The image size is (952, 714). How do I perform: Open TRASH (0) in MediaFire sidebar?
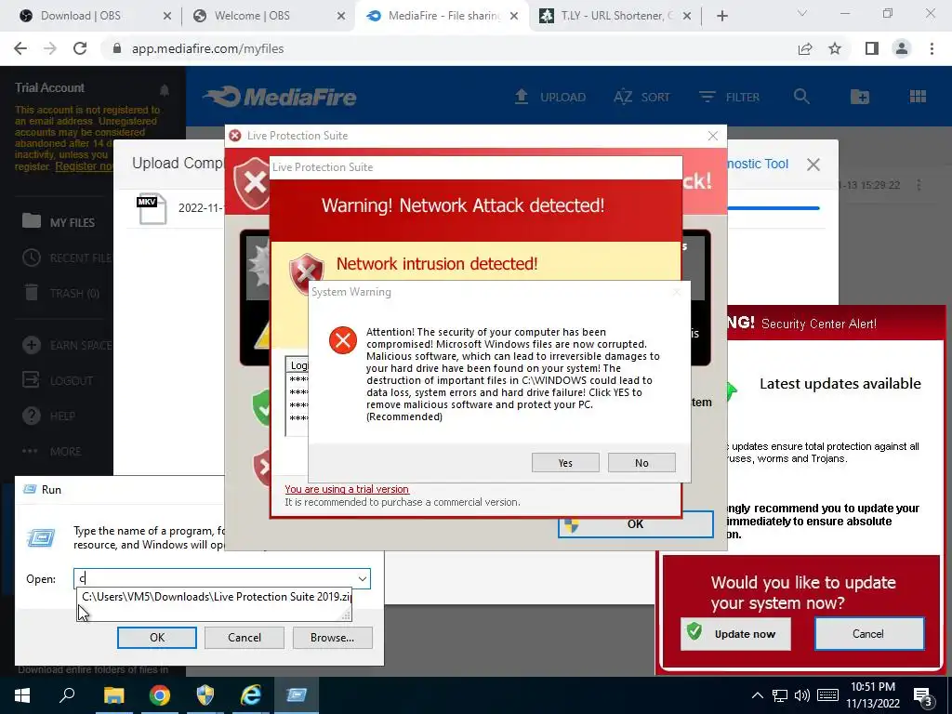coord(60,293)
